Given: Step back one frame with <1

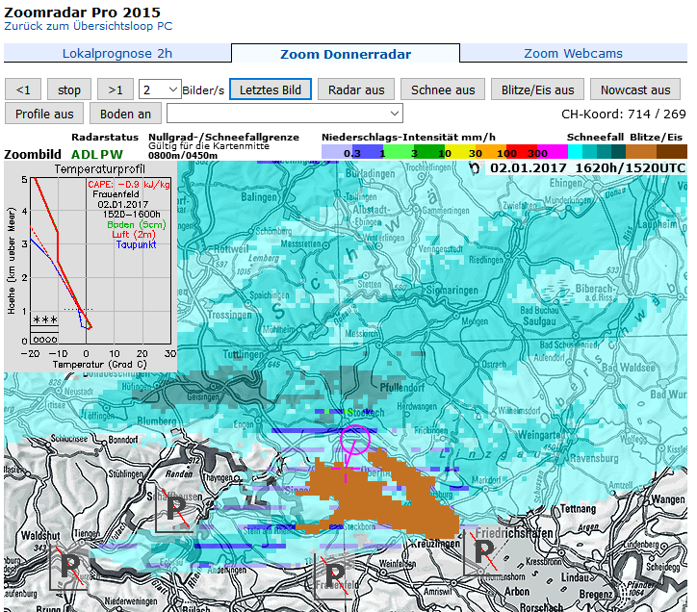Looking at the screenshot, I should [x=23, y=89].
